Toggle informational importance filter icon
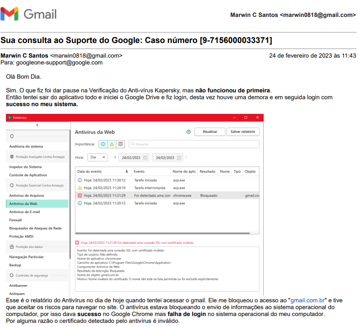358x327 pixels. [103, 144]
